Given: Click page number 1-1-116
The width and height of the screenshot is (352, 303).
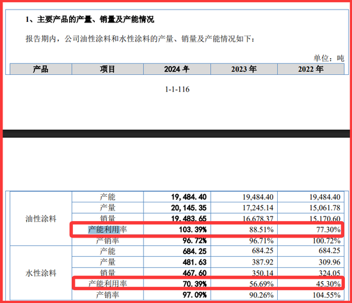Looking at the screenshot, I should click(x=177, y=89).
